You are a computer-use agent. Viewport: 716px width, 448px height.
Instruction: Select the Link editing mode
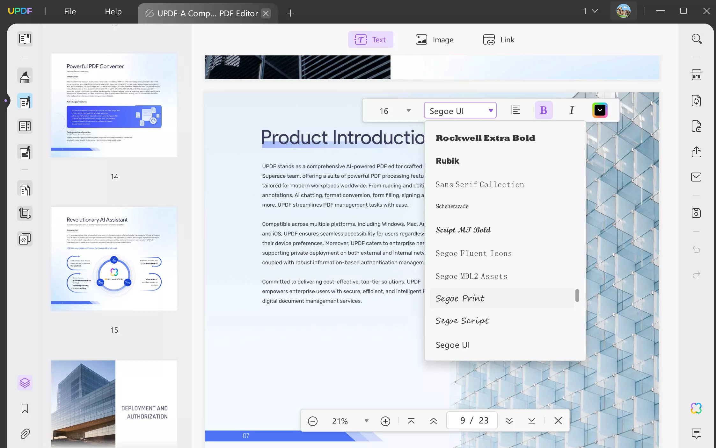(x=499, y=40)
